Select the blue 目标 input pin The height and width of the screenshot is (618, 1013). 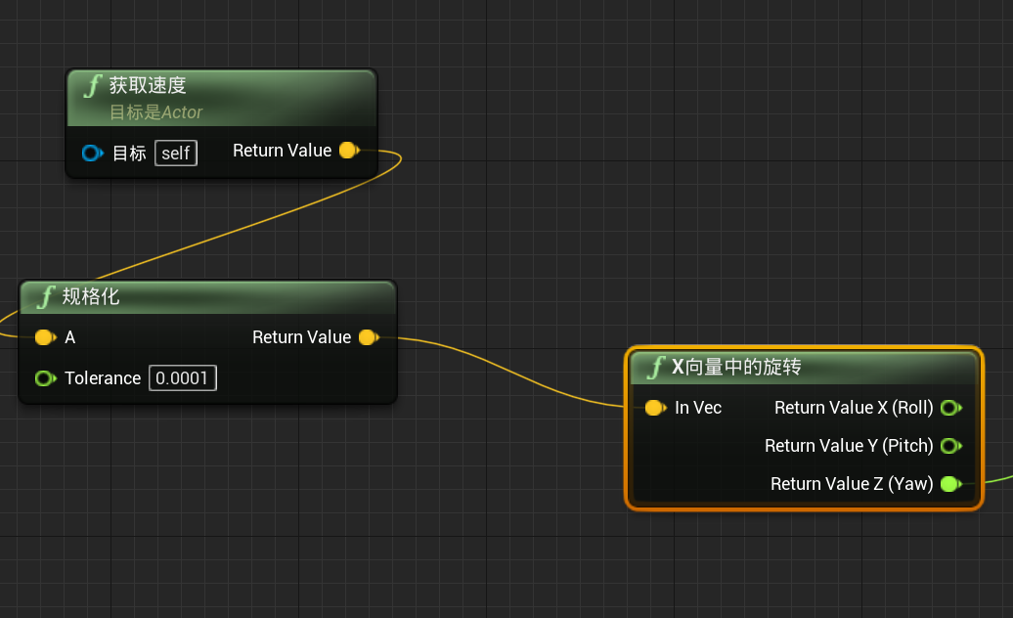(x=92, y=153)
